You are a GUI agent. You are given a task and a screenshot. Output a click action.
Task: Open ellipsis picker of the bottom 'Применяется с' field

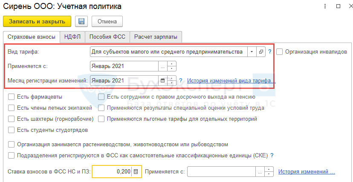click(x=260, y=172)
